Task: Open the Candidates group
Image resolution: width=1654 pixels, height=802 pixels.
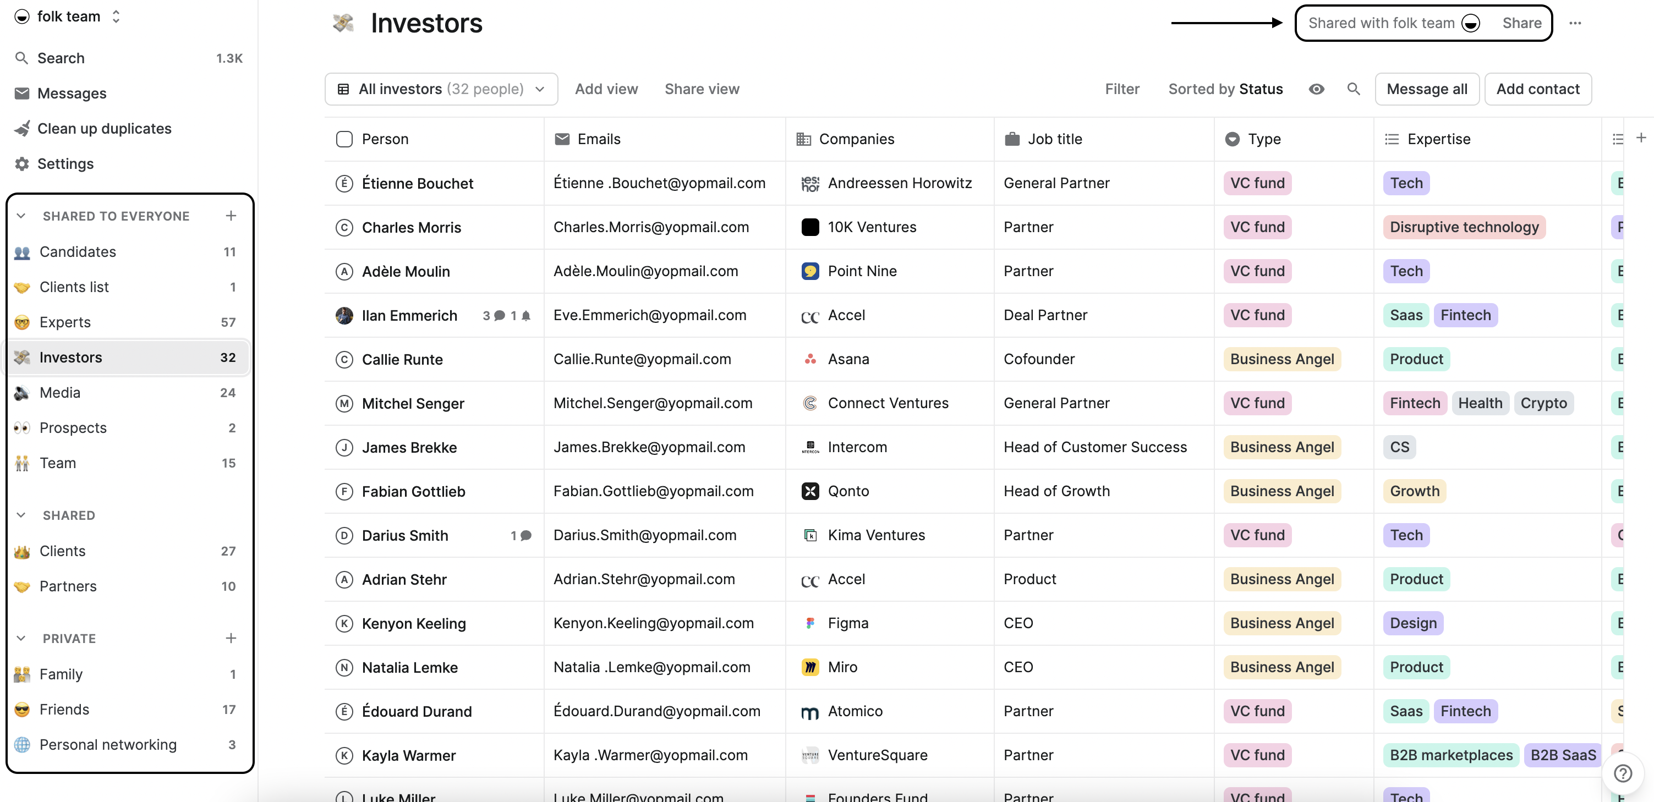Action: point(128,252)
